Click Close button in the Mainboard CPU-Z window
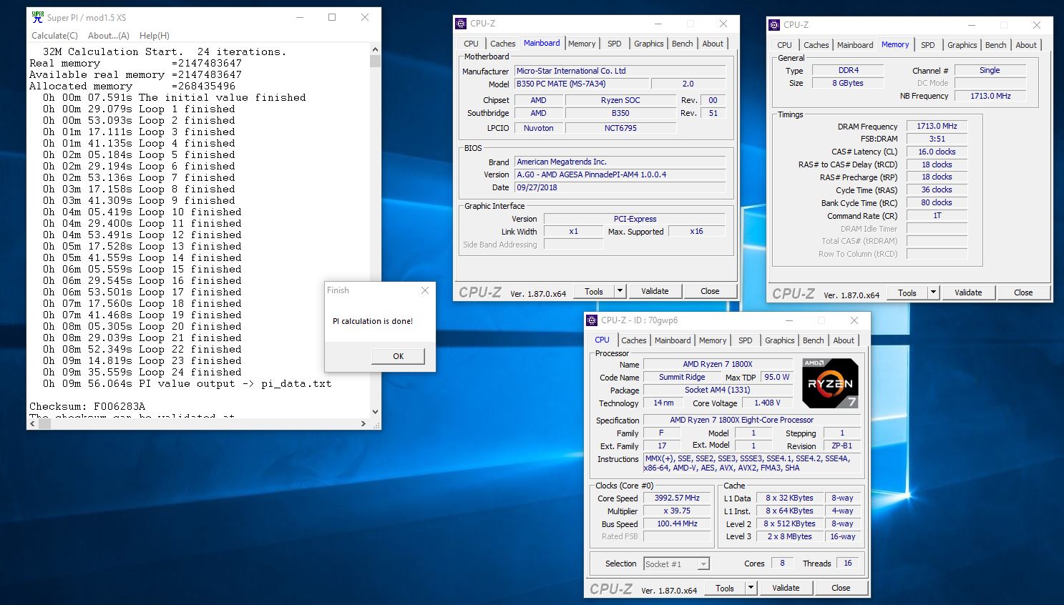The width and height of the screenshot is (1064, 605). point(710,291)
